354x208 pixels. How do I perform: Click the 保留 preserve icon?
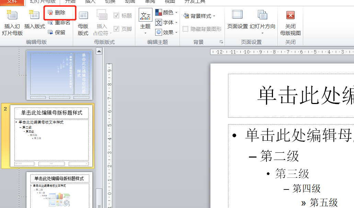(50, 32)
